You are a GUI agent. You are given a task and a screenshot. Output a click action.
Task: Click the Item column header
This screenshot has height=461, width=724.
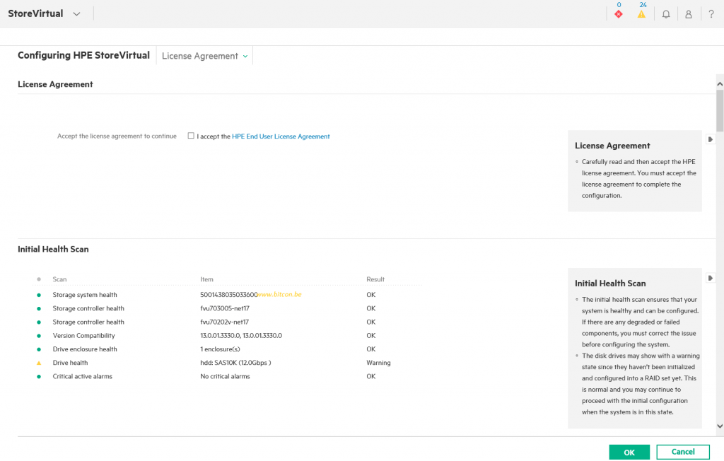(207, 279)
